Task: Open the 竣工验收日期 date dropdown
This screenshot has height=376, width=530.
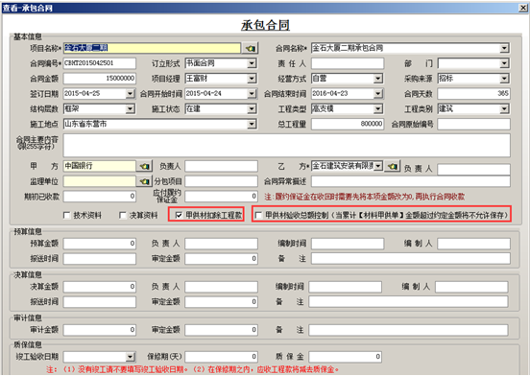Action: (x=131, y=357)
